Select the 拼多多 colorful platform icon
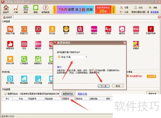Image resolution: width=161 pixels, height=118 pixels. (x=136, y=45)
